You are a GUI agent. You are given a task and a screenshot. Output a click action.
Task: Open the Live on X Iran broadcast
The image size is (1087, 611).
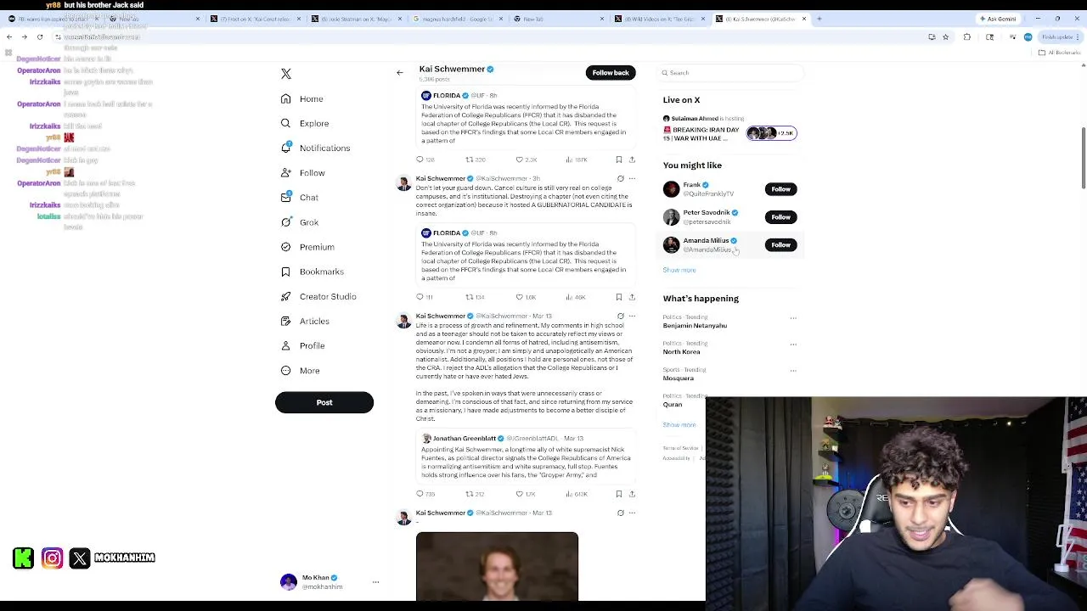730,130
